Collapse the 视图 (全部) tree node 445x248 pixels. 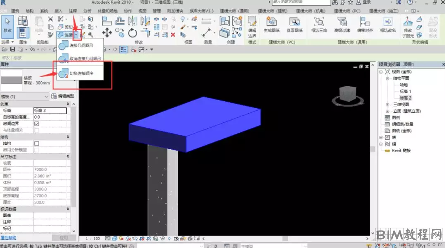[x=381, y=72]
